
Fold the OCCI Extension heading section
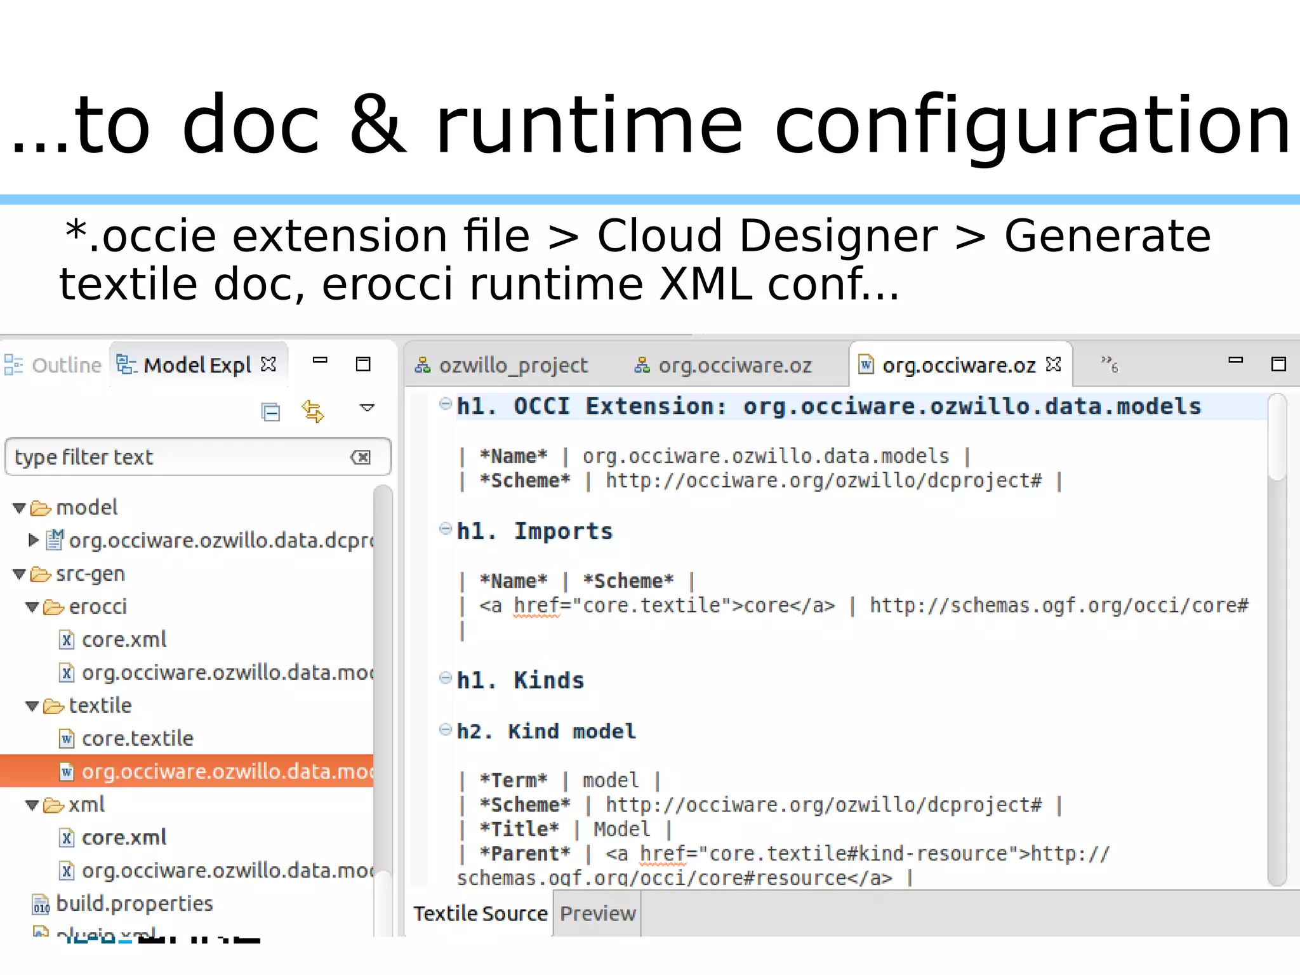[446, 403]
